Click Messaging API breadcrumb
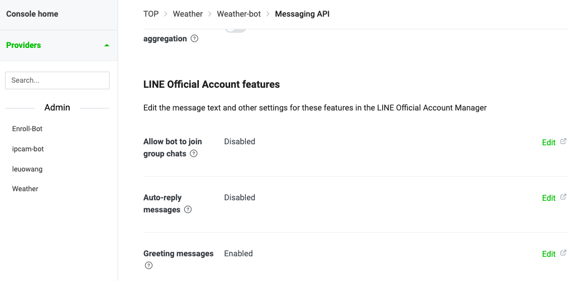 tap(302, 14)
